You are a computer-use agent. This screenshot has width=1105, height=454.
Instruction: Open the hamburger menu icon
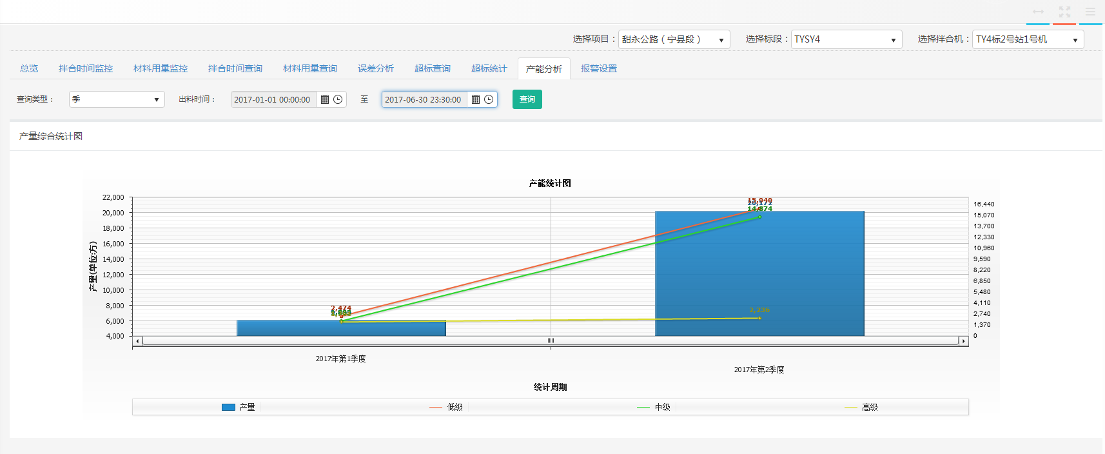tap(1090, 12)
